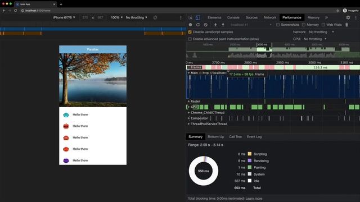The height and width of the screenshot is (202, 360).
Task: Click the viewport height input field
Action: (x=100, y=17)
